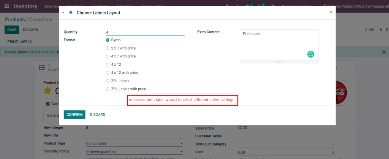The width and height of the screenshot is (389, 159).
Task: Discard the label layout dialog
Action: 98,115
